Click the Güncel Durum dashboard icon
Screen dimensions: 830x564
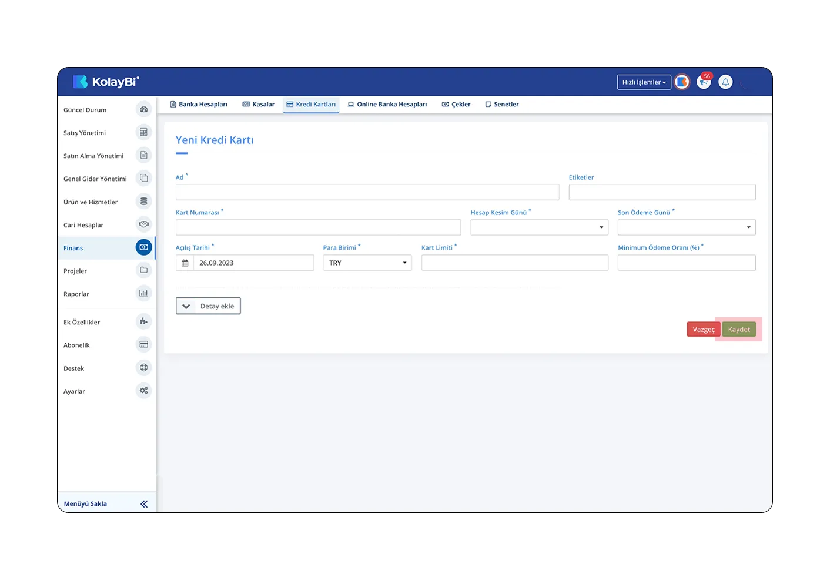(143, 109)
